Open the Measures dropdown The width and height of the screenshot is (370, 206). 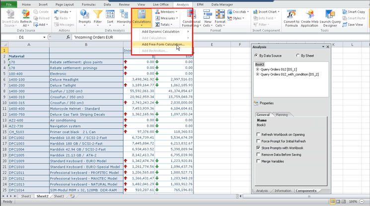pos(177,18)
